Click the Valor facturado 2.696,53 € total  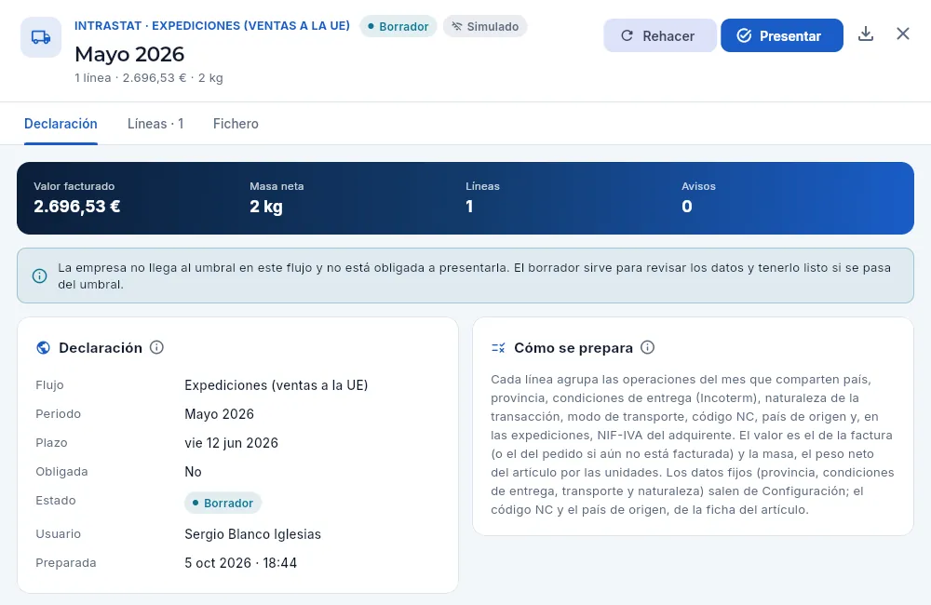pyautogui.click(x=77, y=206)
